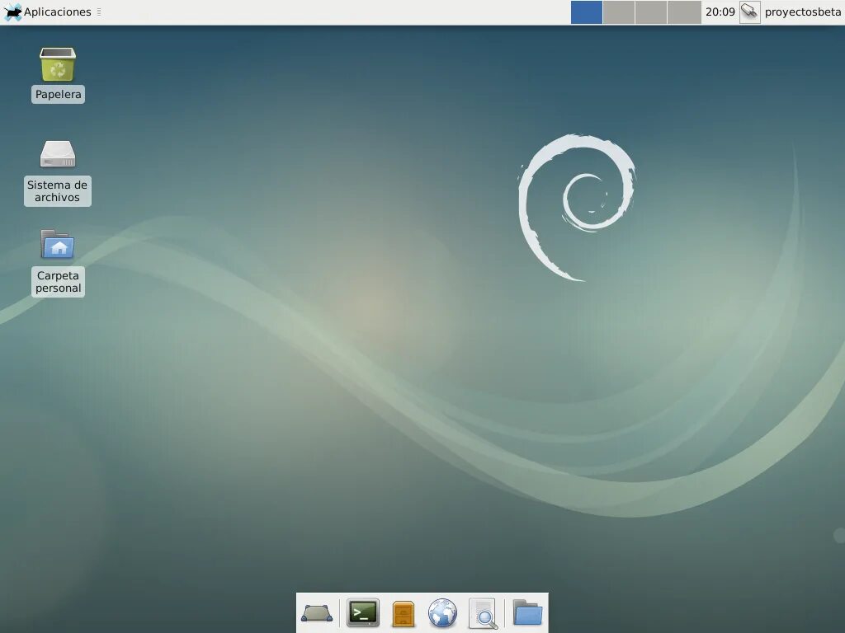This screenshot has height=633, width=845.
Task: Open the proyectosbeta user menu
Action: 802,12
